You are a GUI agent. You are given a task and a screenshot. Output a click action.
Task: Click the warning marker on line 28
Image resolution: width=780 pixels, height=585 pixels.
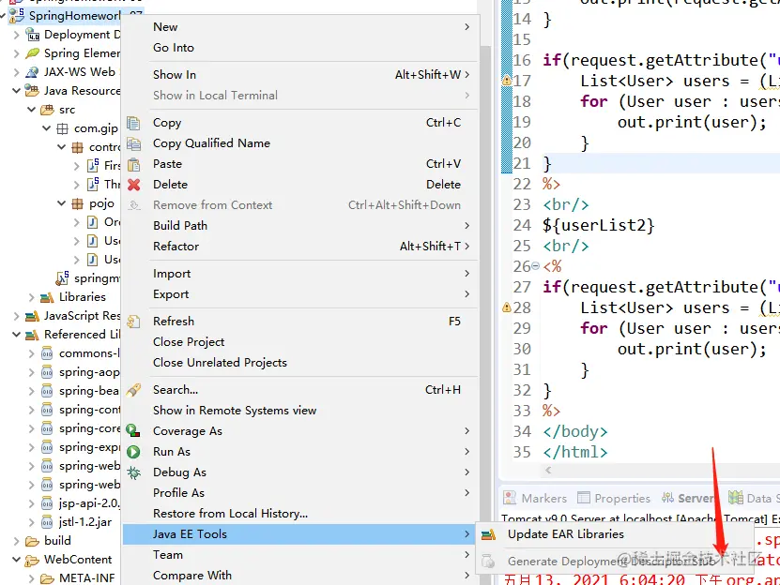click(x=507, y=307)
